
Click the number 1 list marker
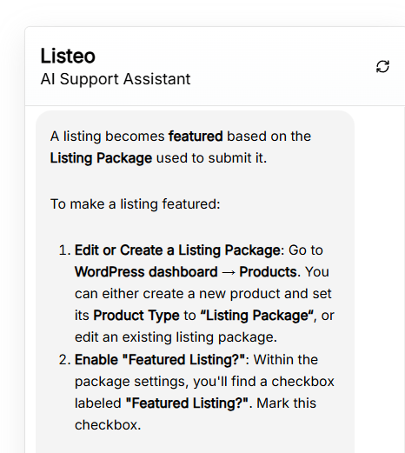pyautogui.click(x=64, y=250)
